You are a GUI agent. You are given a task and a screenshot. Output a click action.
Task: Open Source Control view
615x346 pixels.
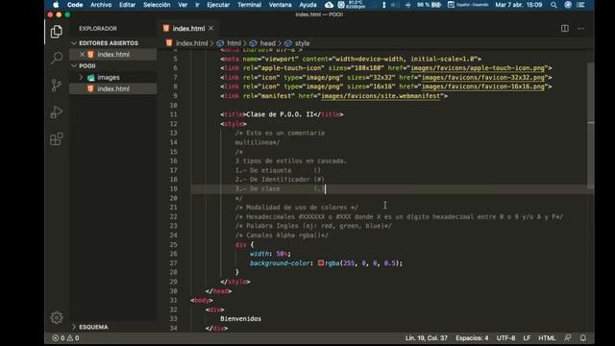(x=57, y=86)
